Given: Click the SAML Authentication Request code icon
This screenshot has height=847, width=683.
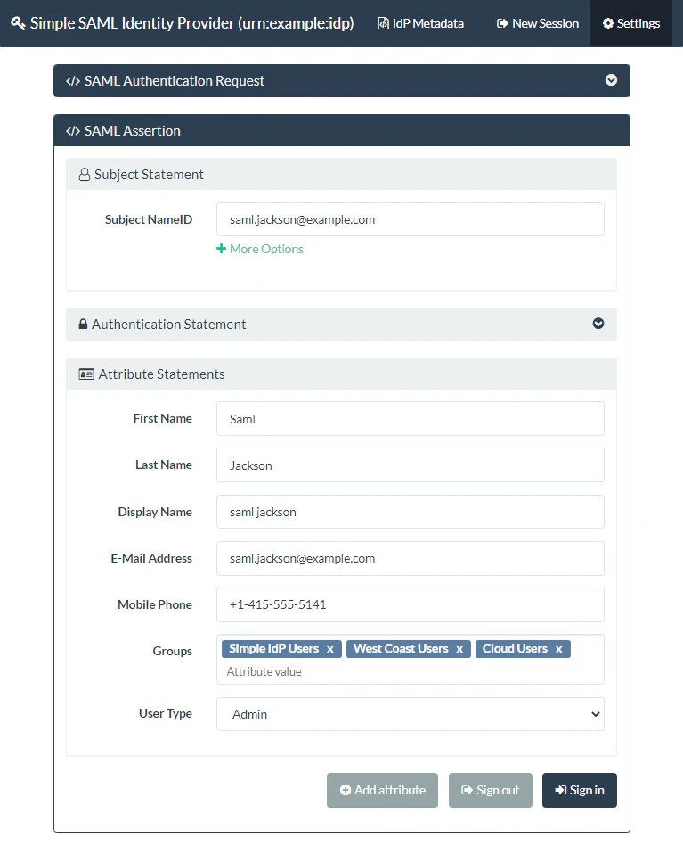Looking at the screenshot, I should coord(73,81).
